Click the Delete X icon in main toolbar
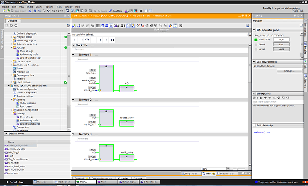308x186 pixels. tap(48, 11)
